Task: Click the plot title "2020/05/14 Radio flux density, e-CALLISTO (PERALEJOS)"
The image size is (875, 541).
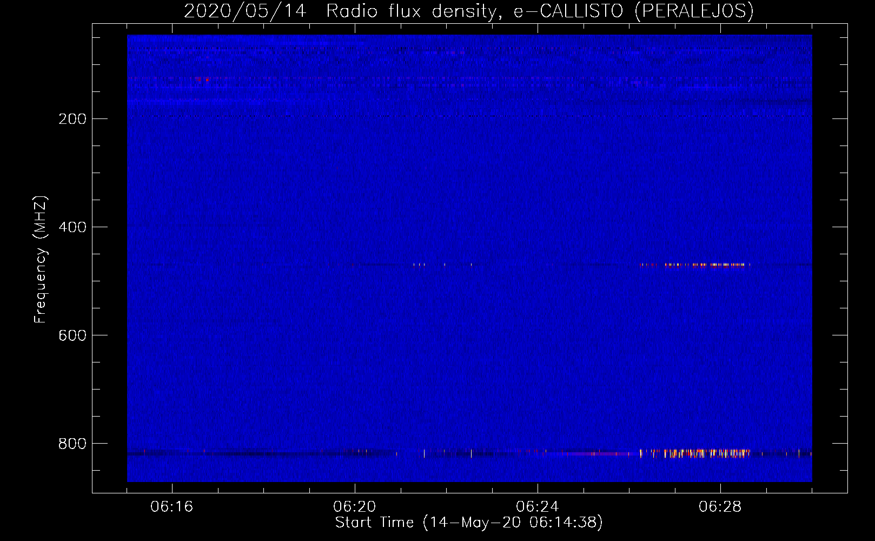Action: (x=468, y=11)
